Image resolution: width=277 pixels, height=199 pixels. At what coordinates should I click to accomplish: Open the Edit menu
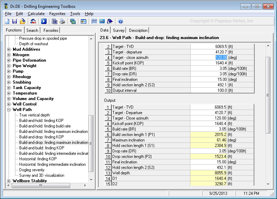point(19,14)
